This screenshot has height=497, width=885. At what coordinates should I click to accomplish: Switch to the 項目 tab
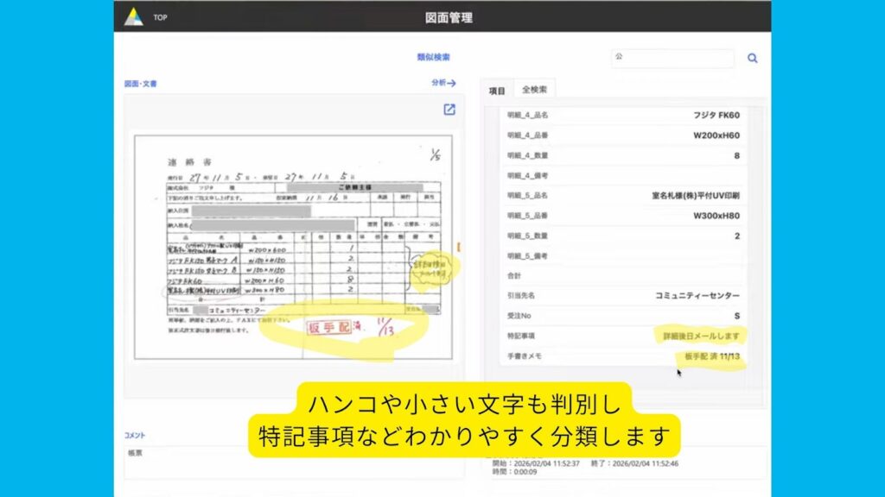[x=497, y=90]
